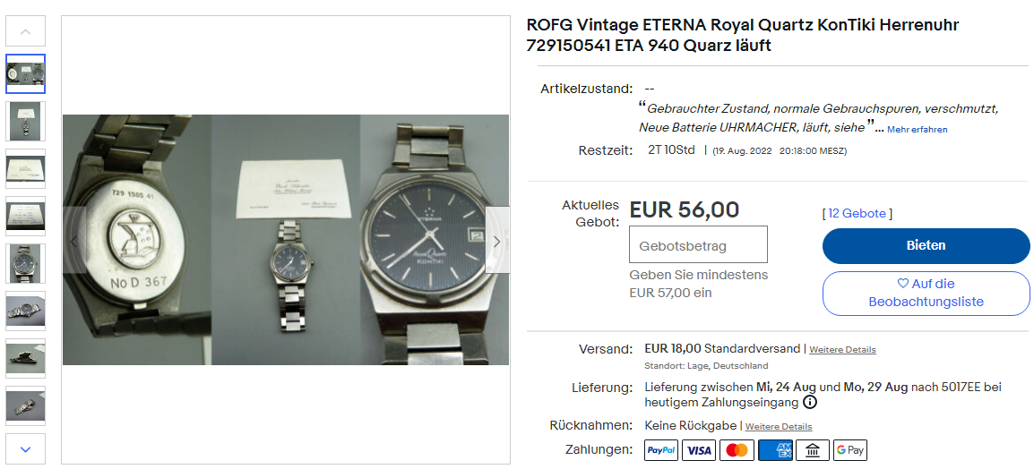
Task: Open the delivery info circle icon
Action: coord(811,403)
